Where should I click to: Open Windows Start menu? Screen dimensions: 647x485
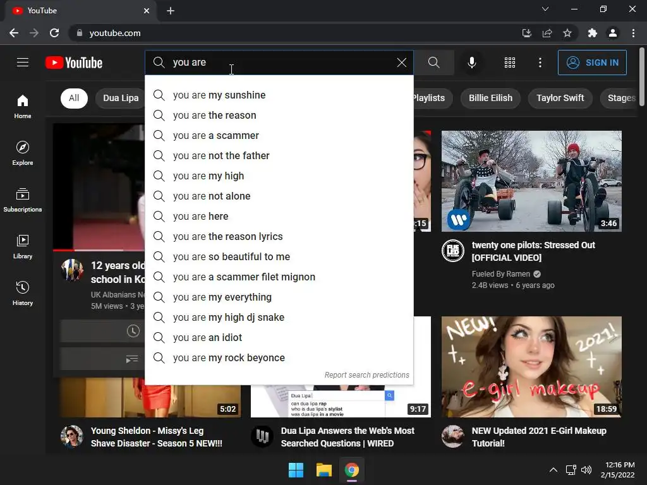click(x=296, y=470)
